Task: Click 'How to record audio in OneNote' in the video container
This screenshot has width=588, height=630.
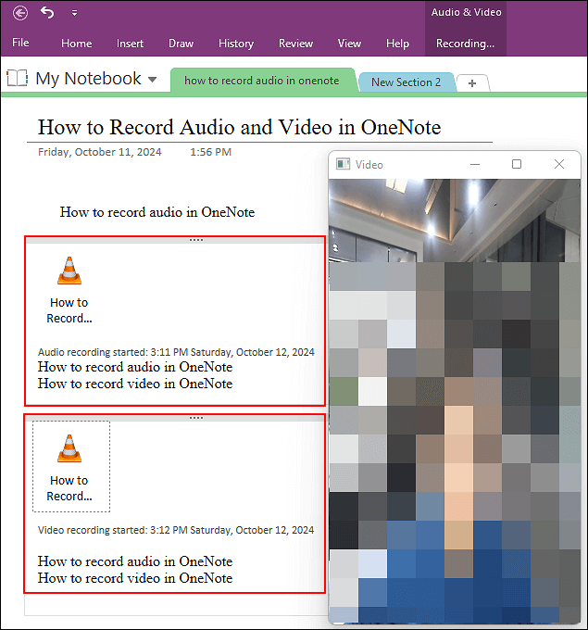Action: tap(135, 561)
